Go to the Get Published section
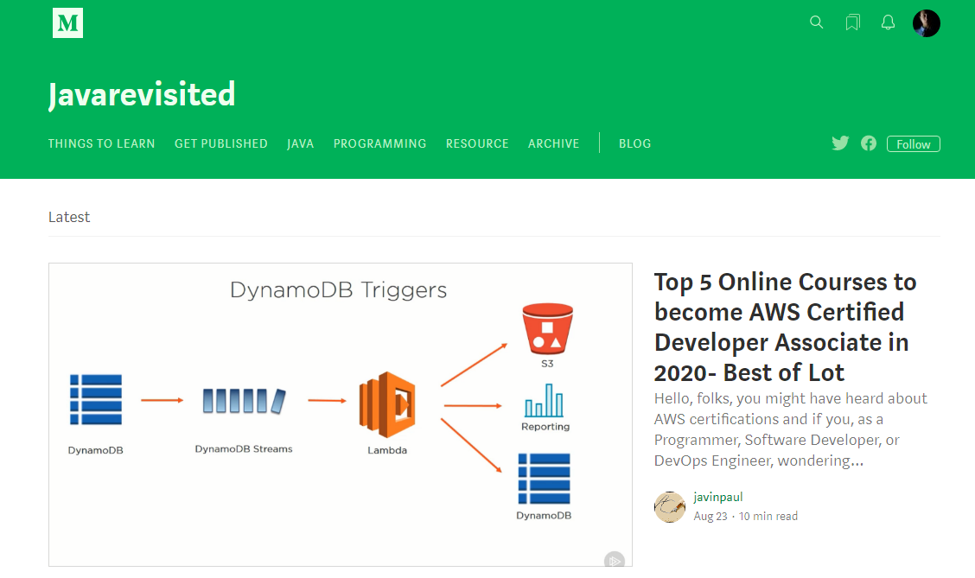This screenshot has width=975, height=578. click(x=221, y=143)
